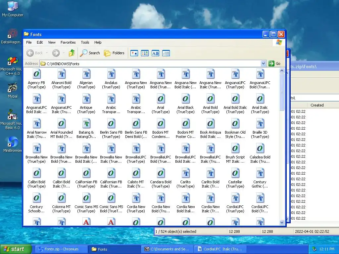
Task: Open Back button history dropdown arrow
Action: point(47,53)
